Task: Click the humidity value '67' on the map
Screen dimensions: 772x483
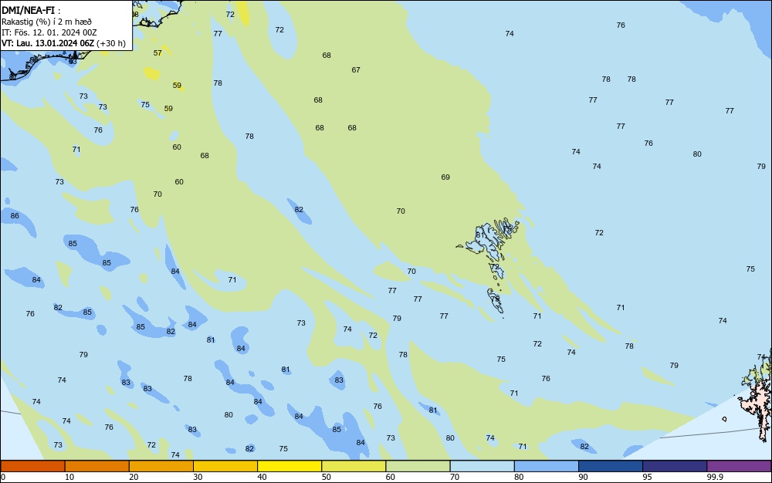Action: click(x=356, y=70)
